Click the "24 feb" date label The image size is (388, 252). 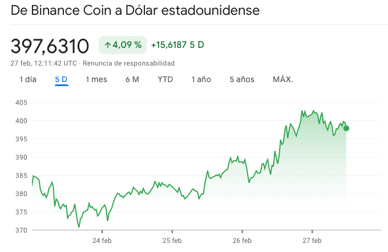tap(102, 240)
